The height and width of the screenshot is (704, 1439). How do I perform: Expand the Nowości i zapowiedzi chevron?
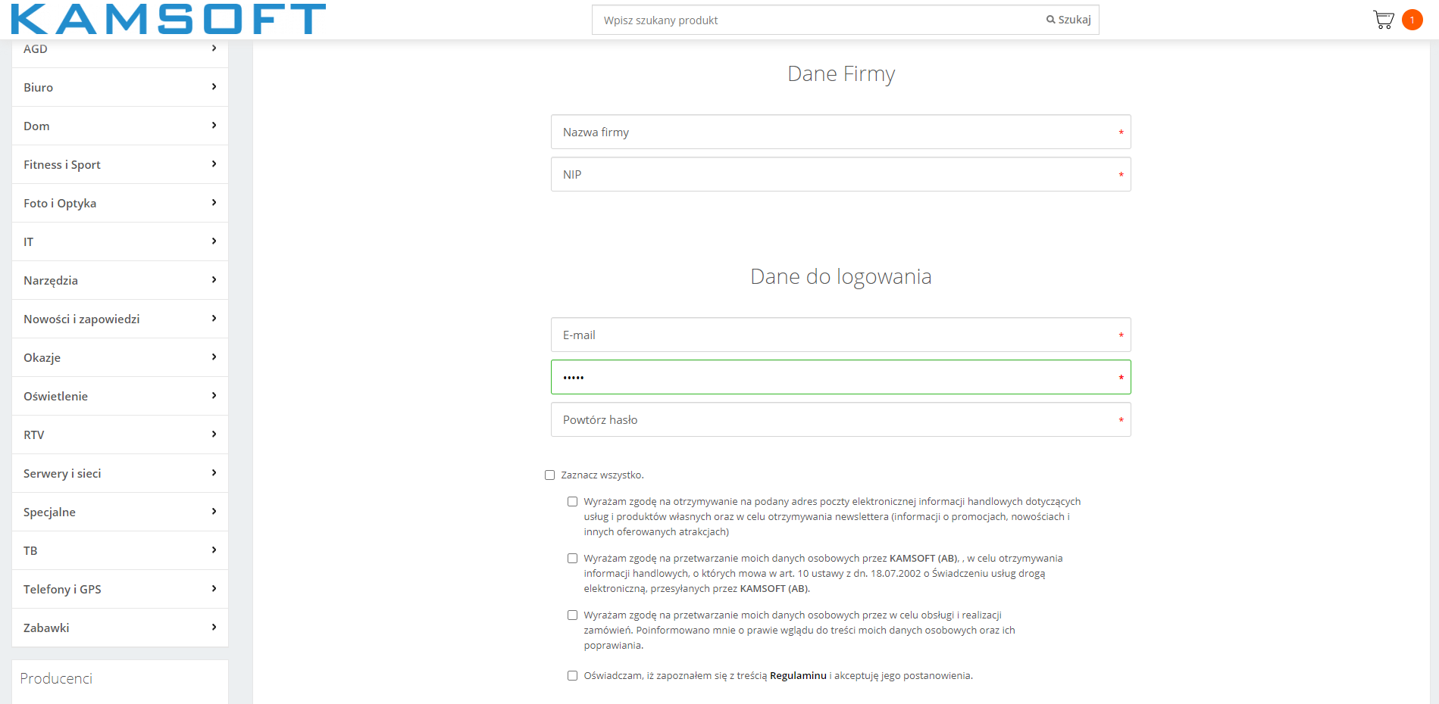214,319
